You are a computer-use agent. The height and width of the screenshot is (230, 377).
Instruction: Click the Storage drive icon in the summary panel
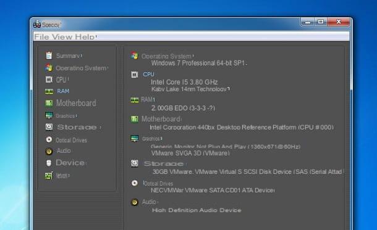pos(134,163)
